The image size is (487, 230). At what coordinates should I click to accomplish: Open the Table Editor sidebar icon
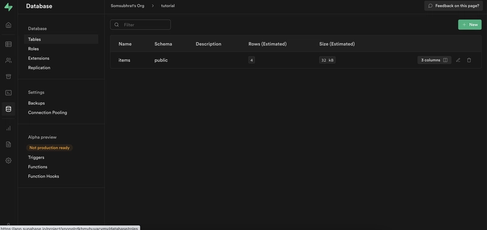[x=9, y=44]
